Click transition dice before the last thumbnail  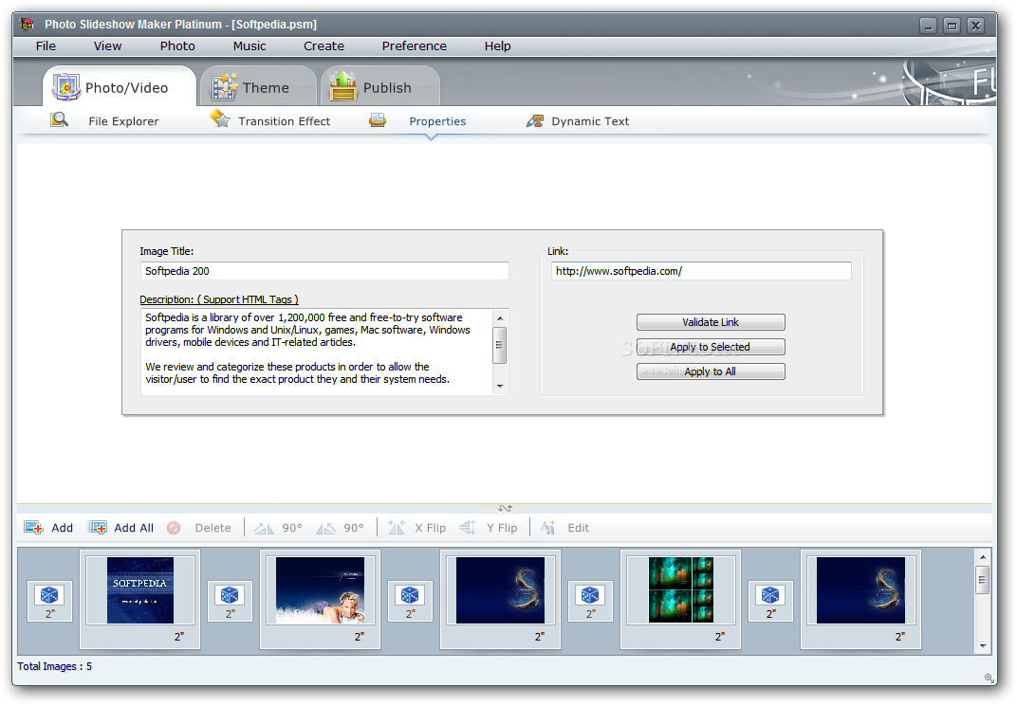pos(770,595)
